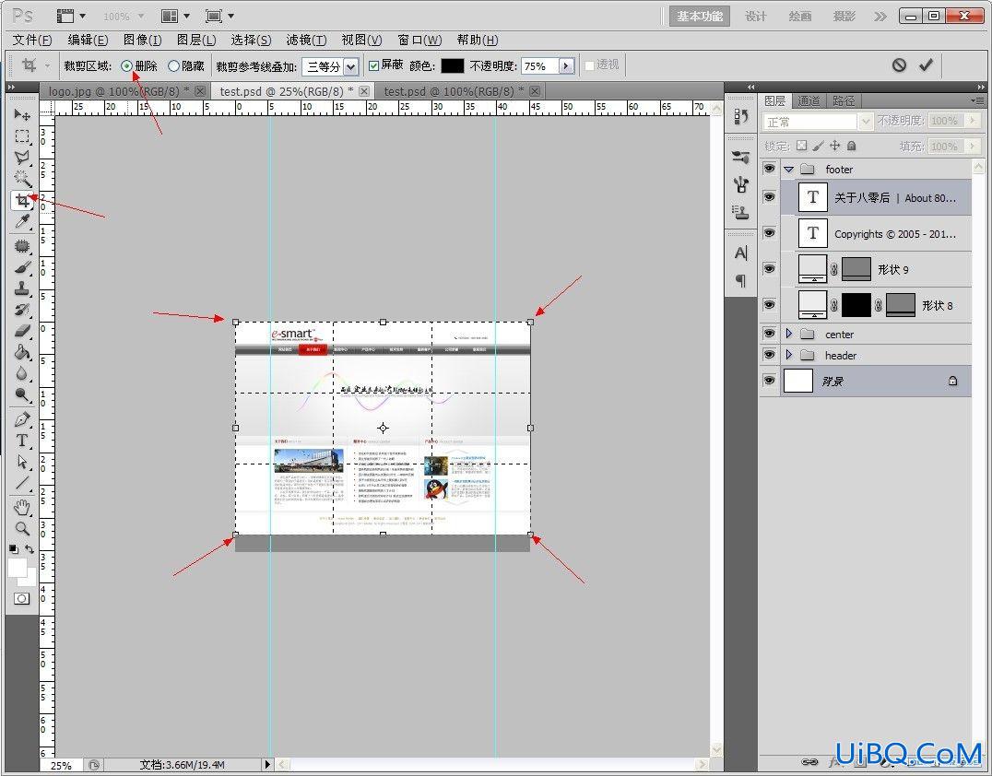This screenshot has width=992, height=776.
Task: Hide the 形状 8 layer
Action: 769,305
